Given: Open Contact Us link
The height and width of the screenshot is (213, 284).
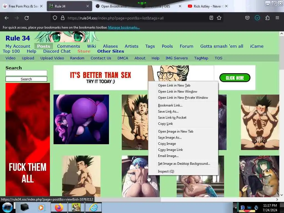Looking at the screenshot, I should pos(101,58).
